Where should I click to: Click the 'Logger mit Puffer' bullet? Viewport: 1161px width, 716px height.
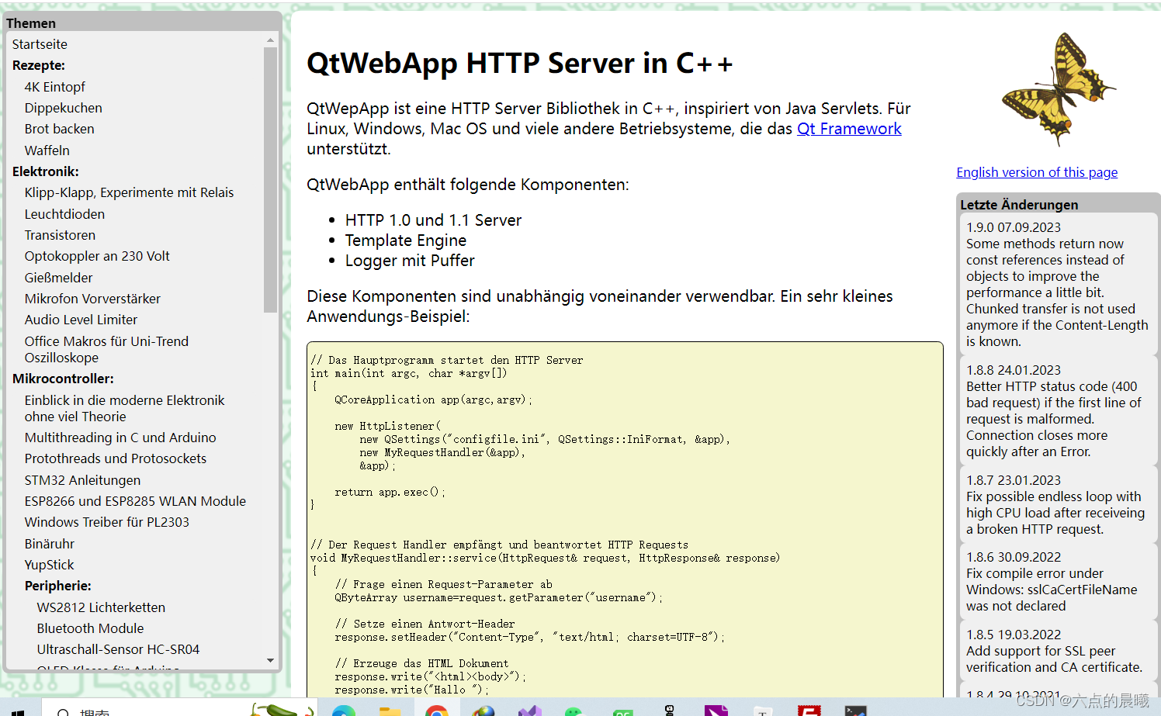(x=410, y=261)
